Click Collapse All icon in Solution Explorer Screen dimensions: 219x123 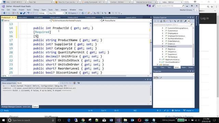178,21
